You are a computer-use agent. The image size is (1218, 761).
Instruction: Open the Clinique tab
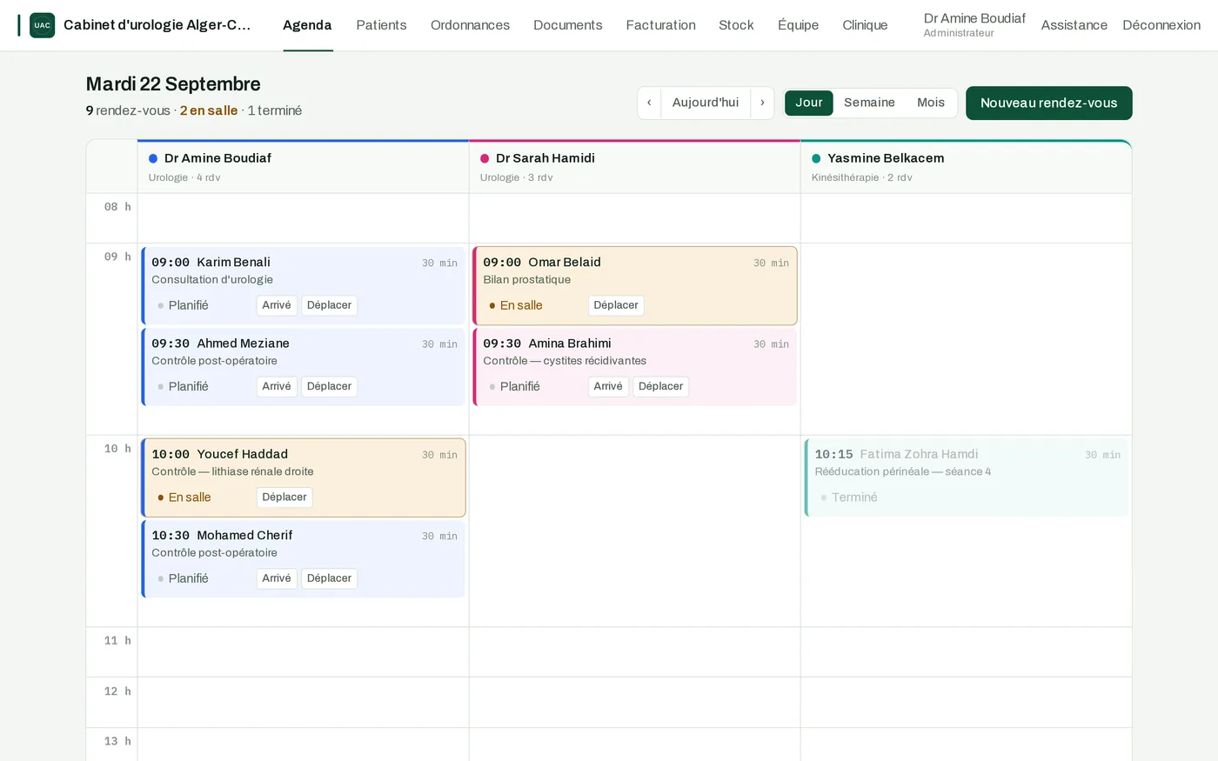[x=865, y=25]
